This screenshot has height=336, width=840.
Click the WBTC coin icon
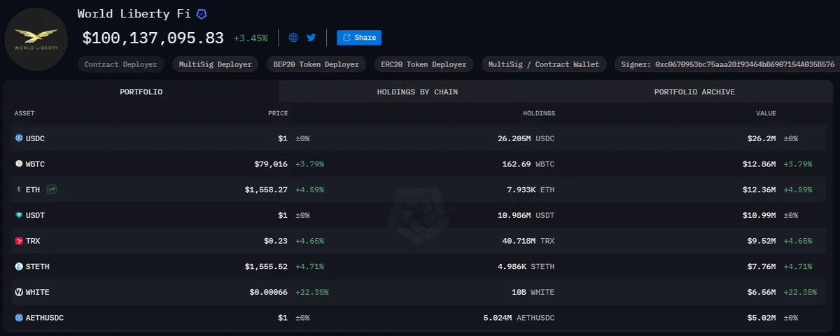click(x=19, y=163)
